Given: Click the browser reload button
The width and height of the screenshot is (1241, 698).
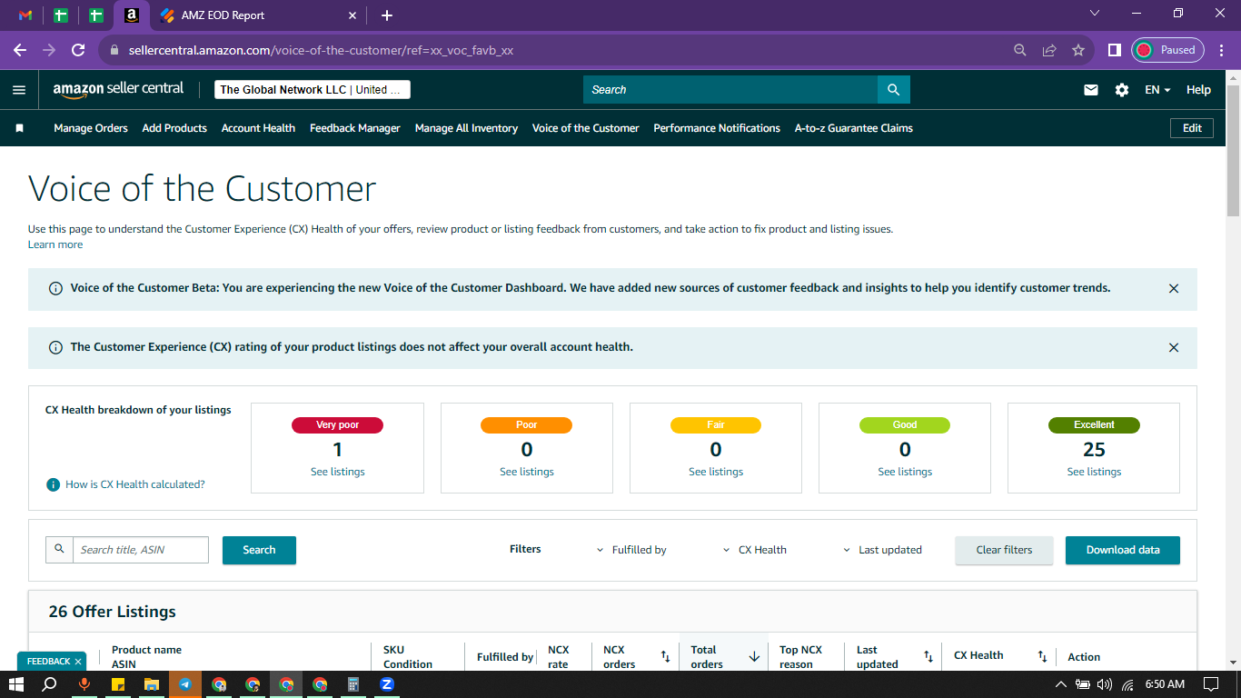Looking at the screenshot, I should tap(78, 50).
